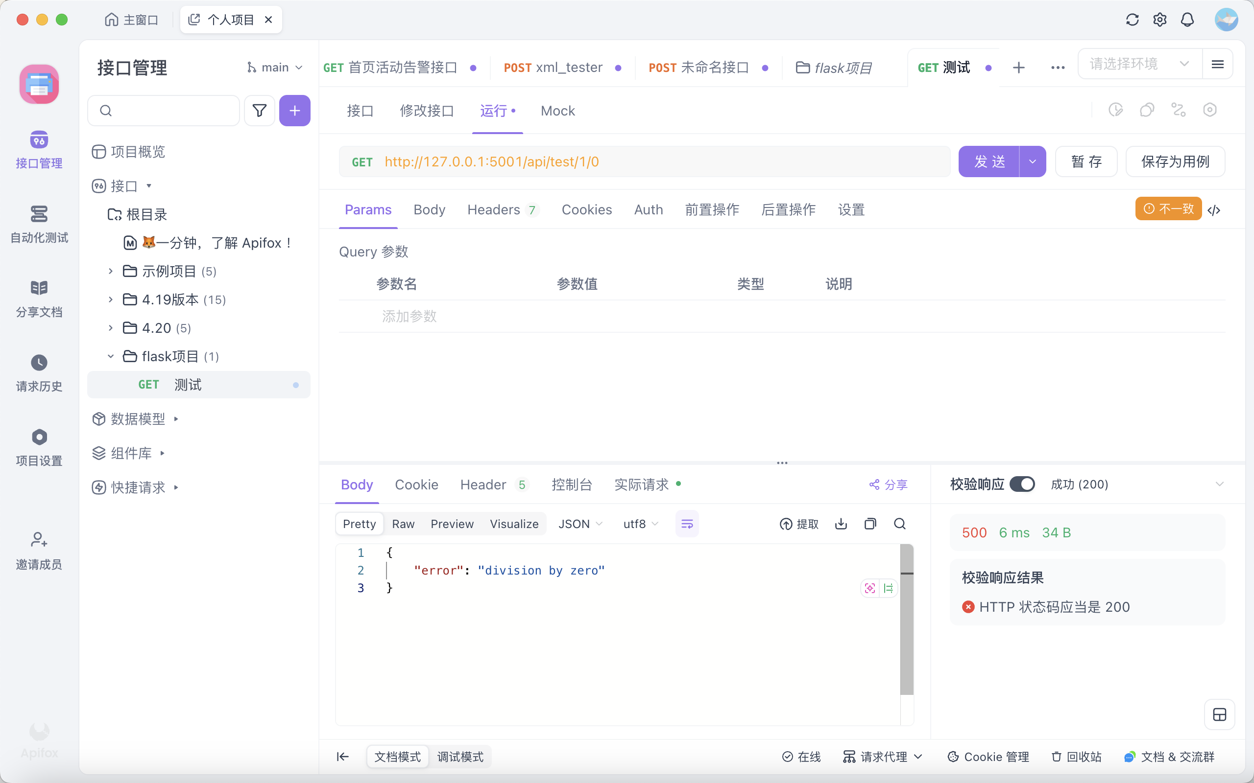Click the 分享 share link
1254x783 pixels.
888,484
